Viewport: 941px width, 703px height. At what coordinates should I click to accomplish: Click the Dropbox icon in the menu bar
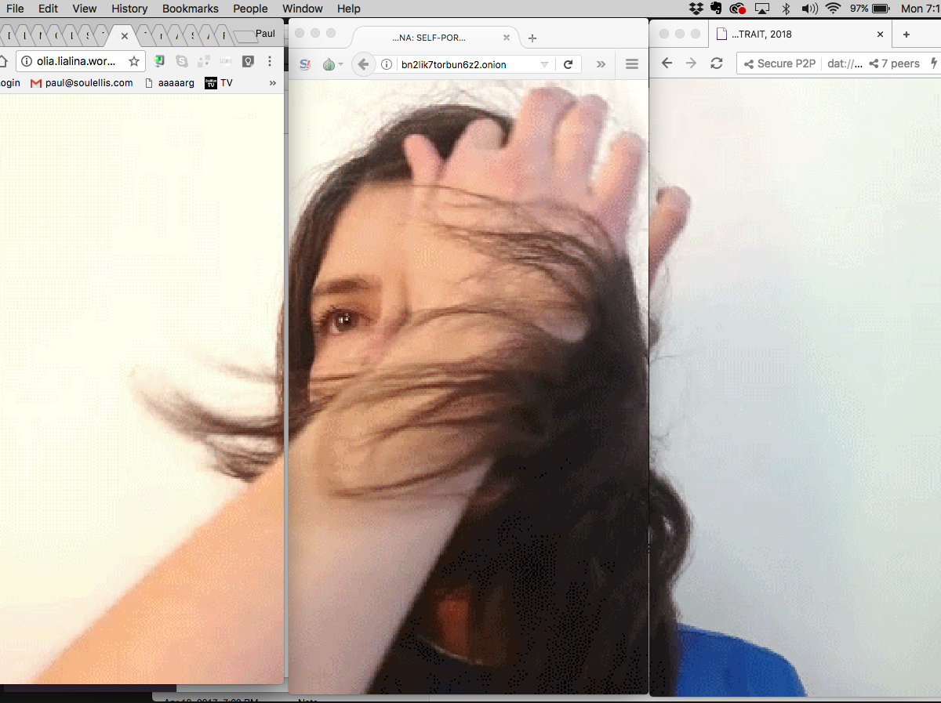696,9
